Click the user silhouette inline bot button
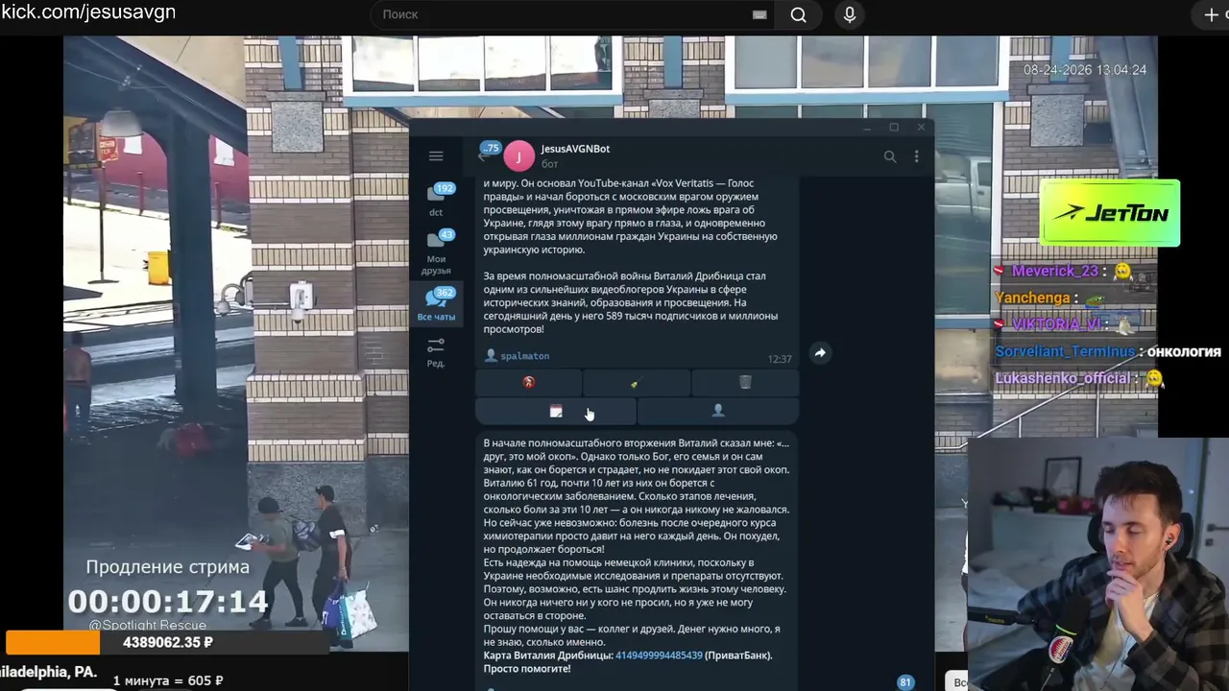The width and height of the screenshot is (1229, 691). pyautogui.click(x=718, y=411)
